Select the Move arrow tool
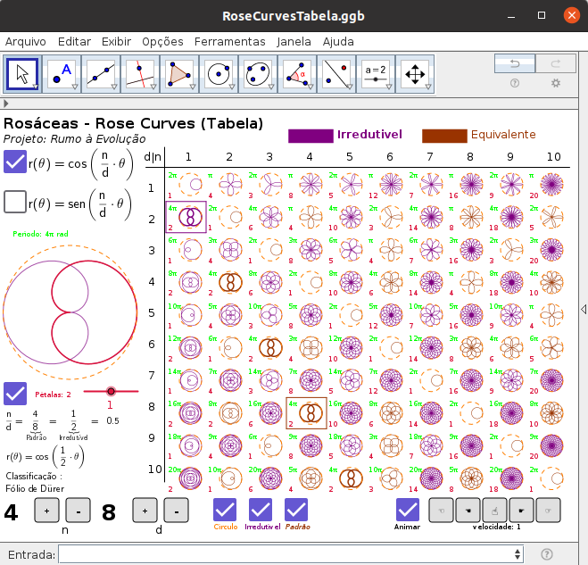Image resolution: width=588 pixels, height=565 pixels. click(x=23, y=73)
